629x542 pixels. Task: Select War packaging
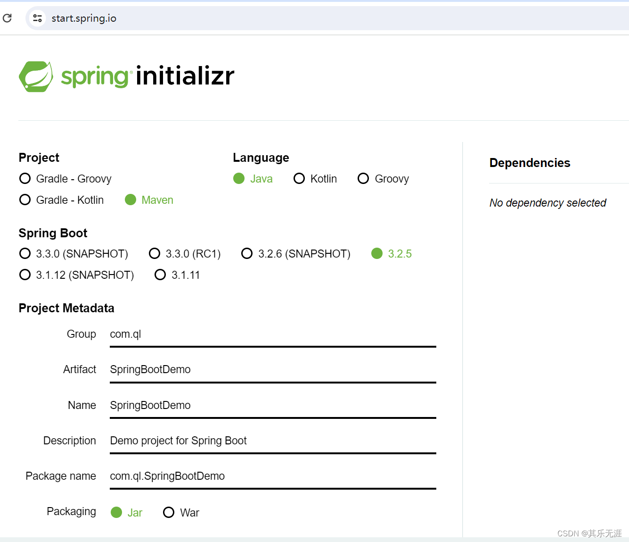click(x=181, y=513)
